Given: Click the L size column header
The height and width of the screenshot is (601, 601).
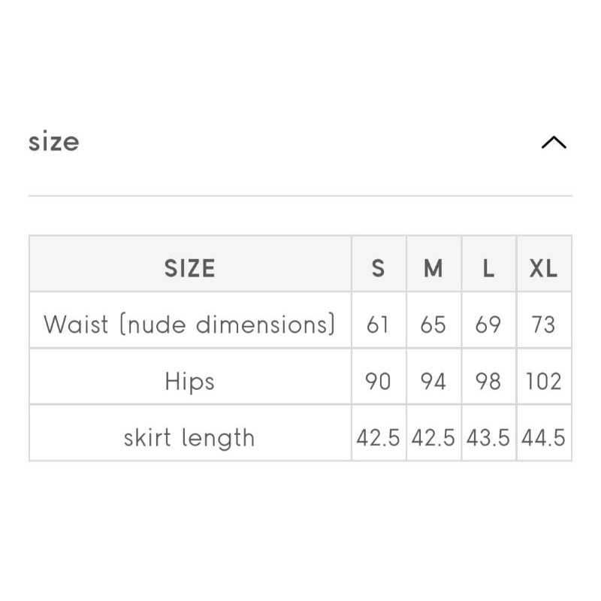Looking at the screenshot, I should point(488,268).
